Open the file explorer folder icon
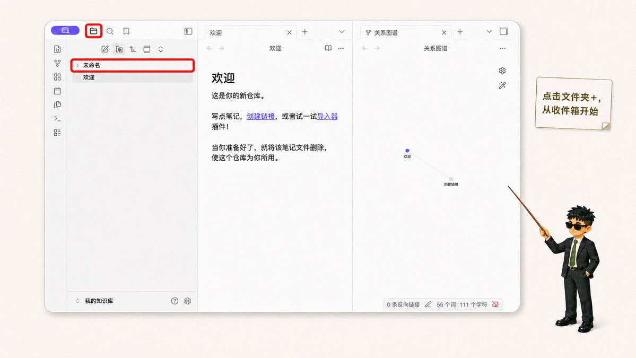 tap(93, 31)
